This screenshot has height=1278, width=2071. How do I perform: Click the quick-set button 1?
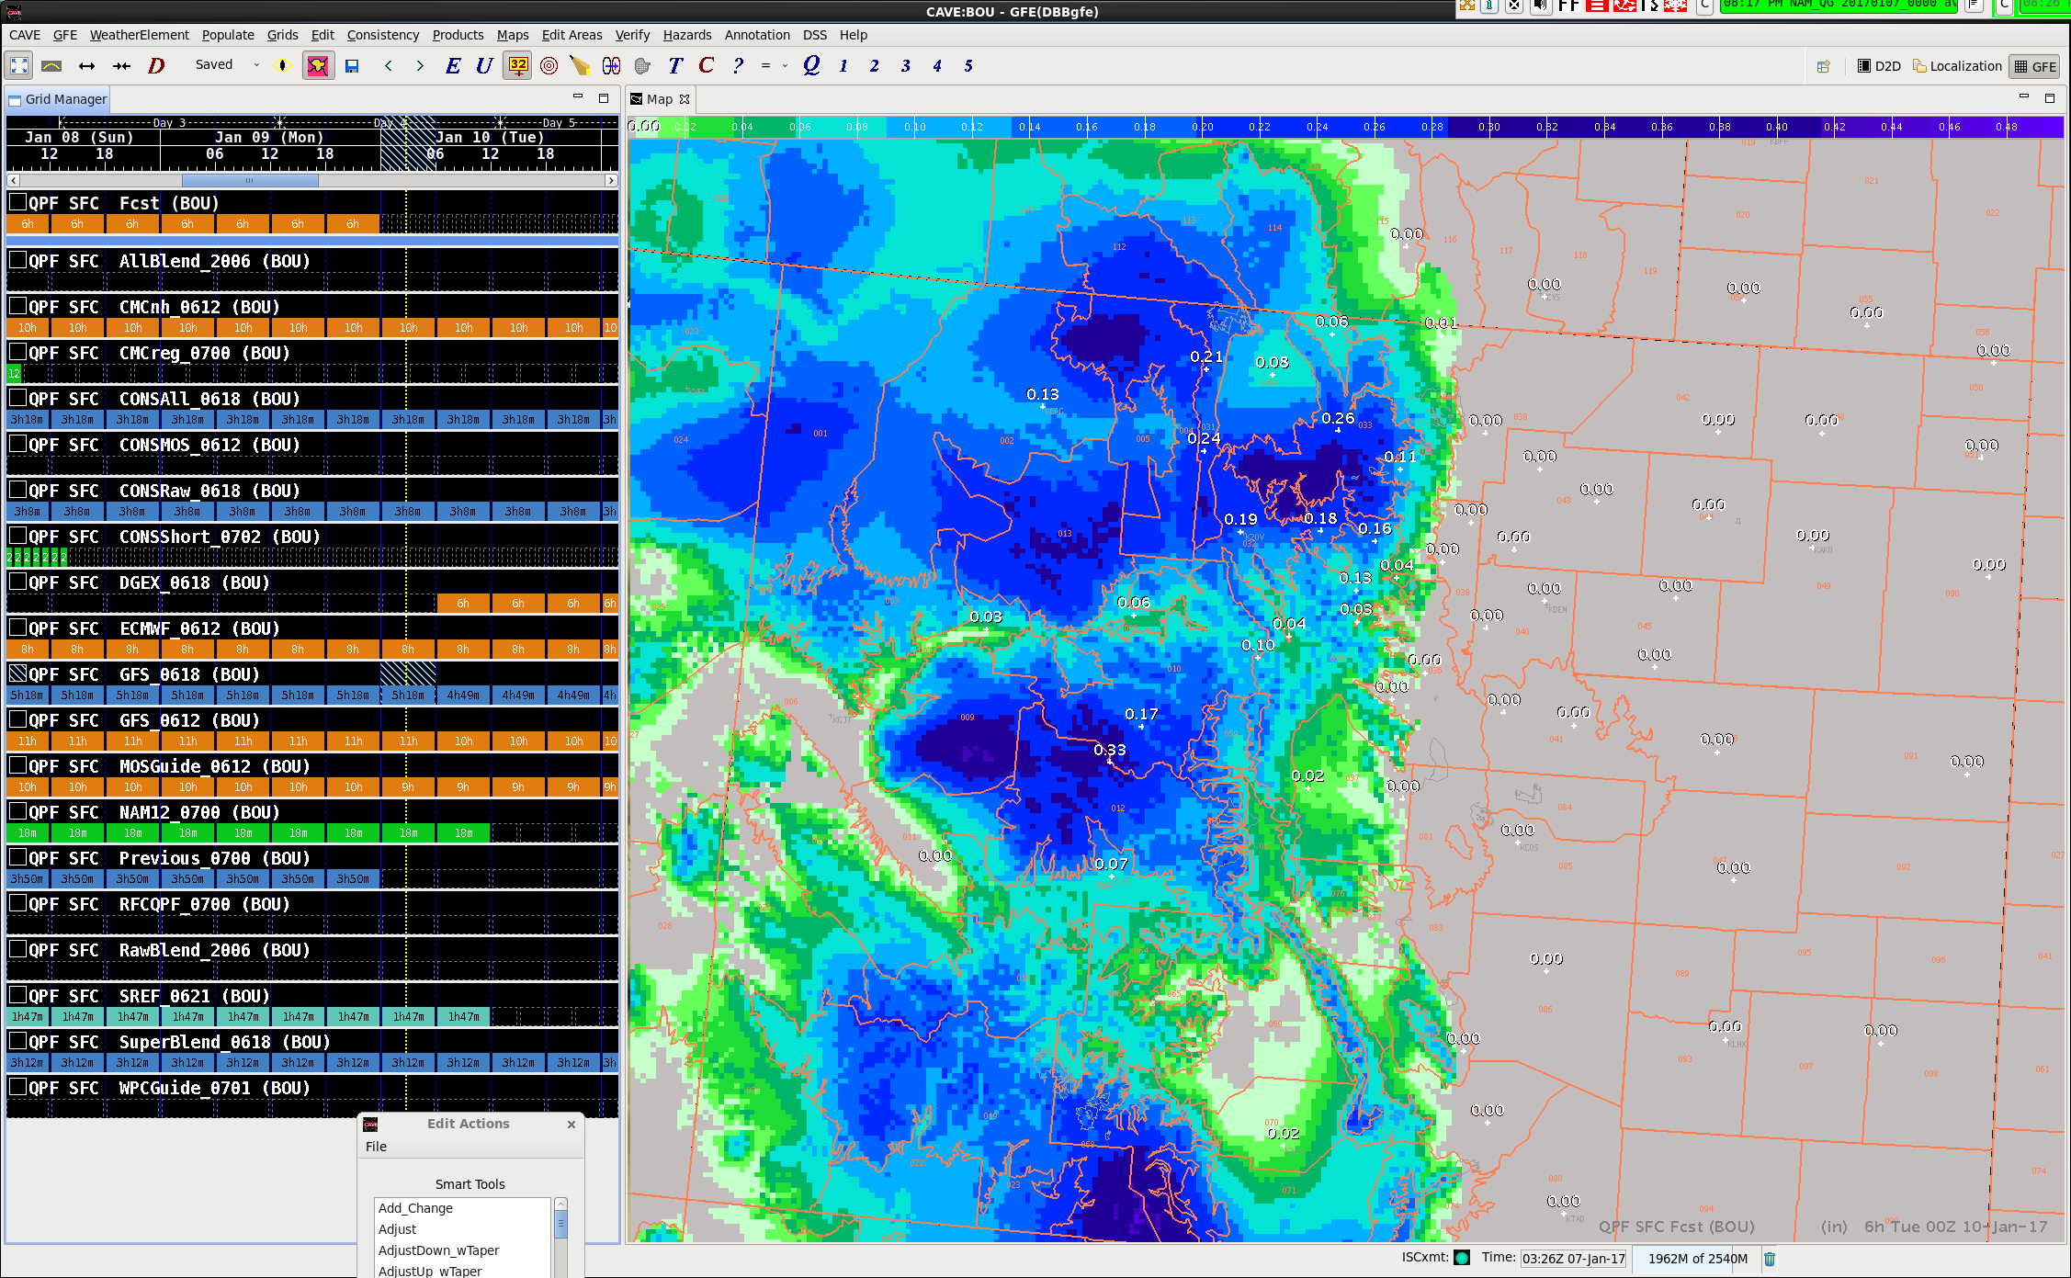pos(843,66)
